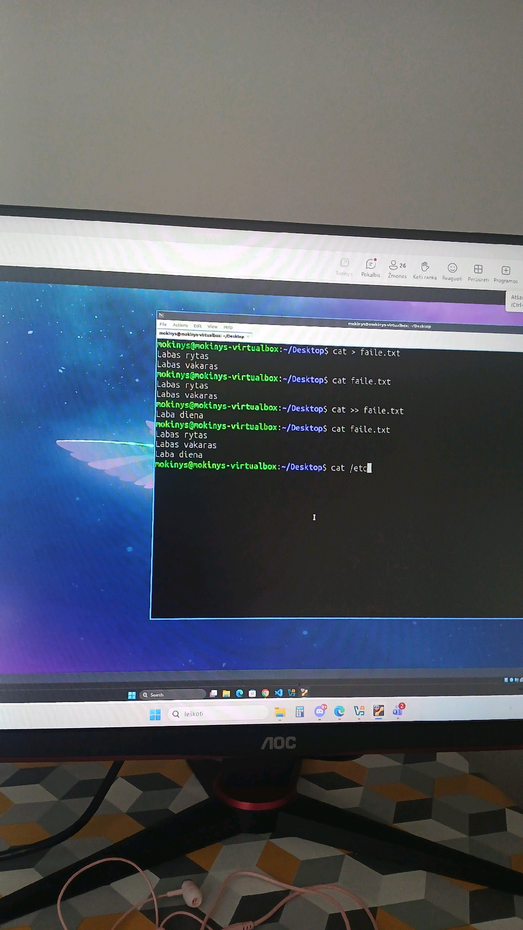Close the ~/Desktop terminal tab
The image size is (523, 930).
point(248,336)
